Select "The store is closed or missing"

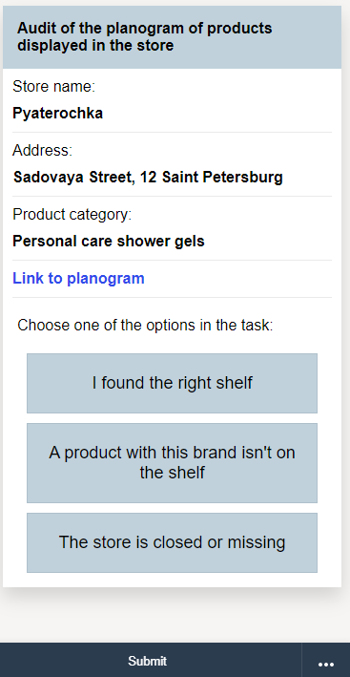click(x=172, y=542)
